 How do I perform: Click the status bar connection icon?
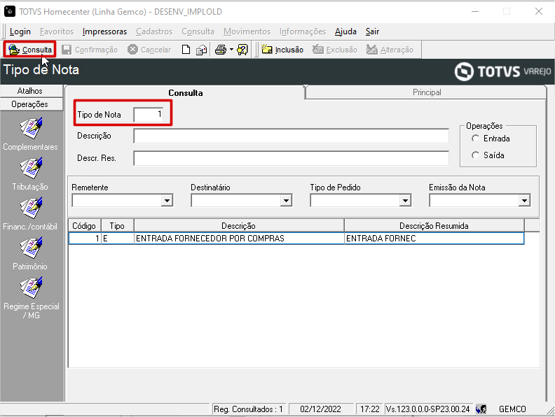481,409
